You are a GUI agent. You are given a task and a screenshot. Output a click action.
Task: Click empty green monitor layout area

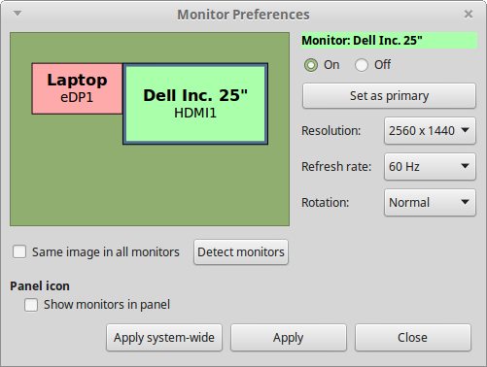click(149, 184)
